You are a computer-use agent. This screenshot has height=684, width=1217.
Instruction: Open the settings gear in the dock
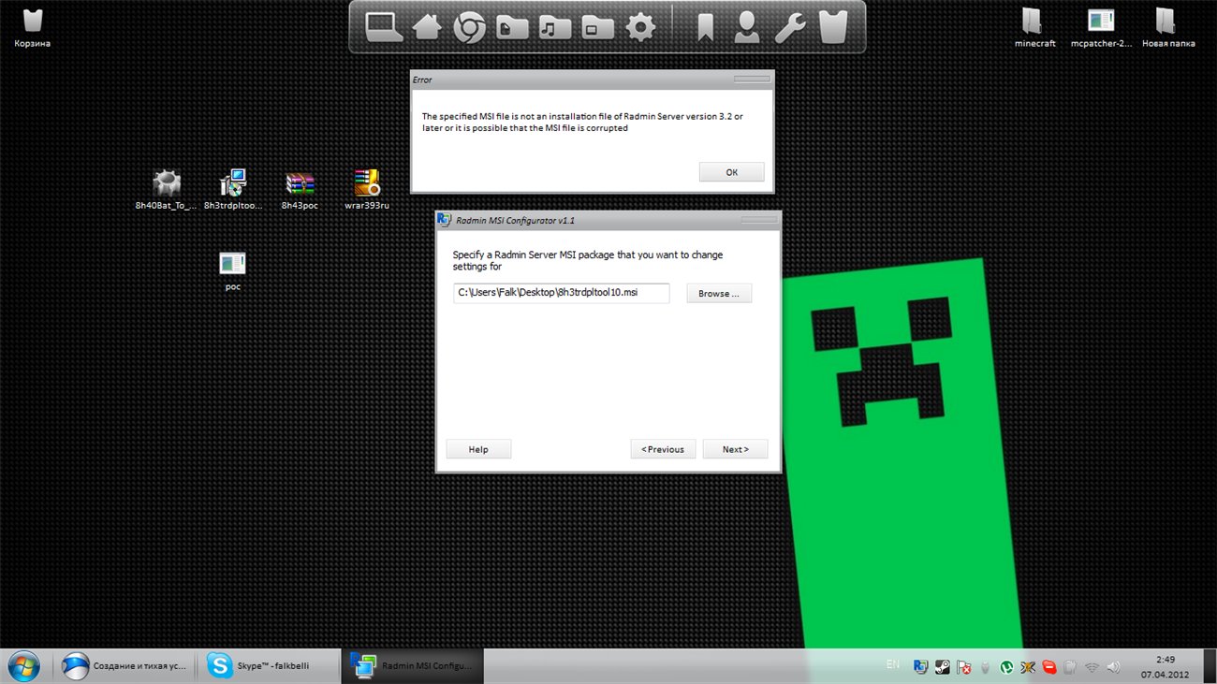point(640,27)
